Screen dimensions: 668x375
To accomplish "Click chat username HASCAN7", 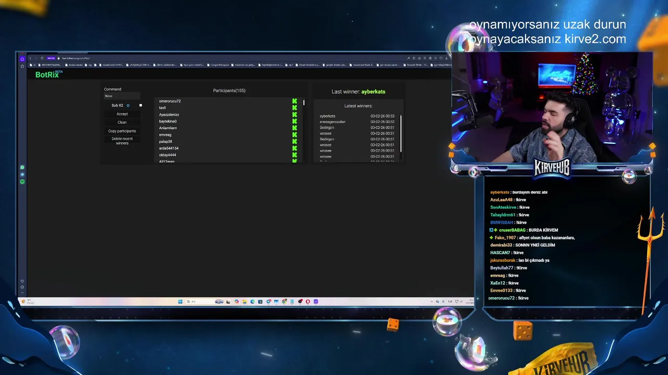I will 500,253.
